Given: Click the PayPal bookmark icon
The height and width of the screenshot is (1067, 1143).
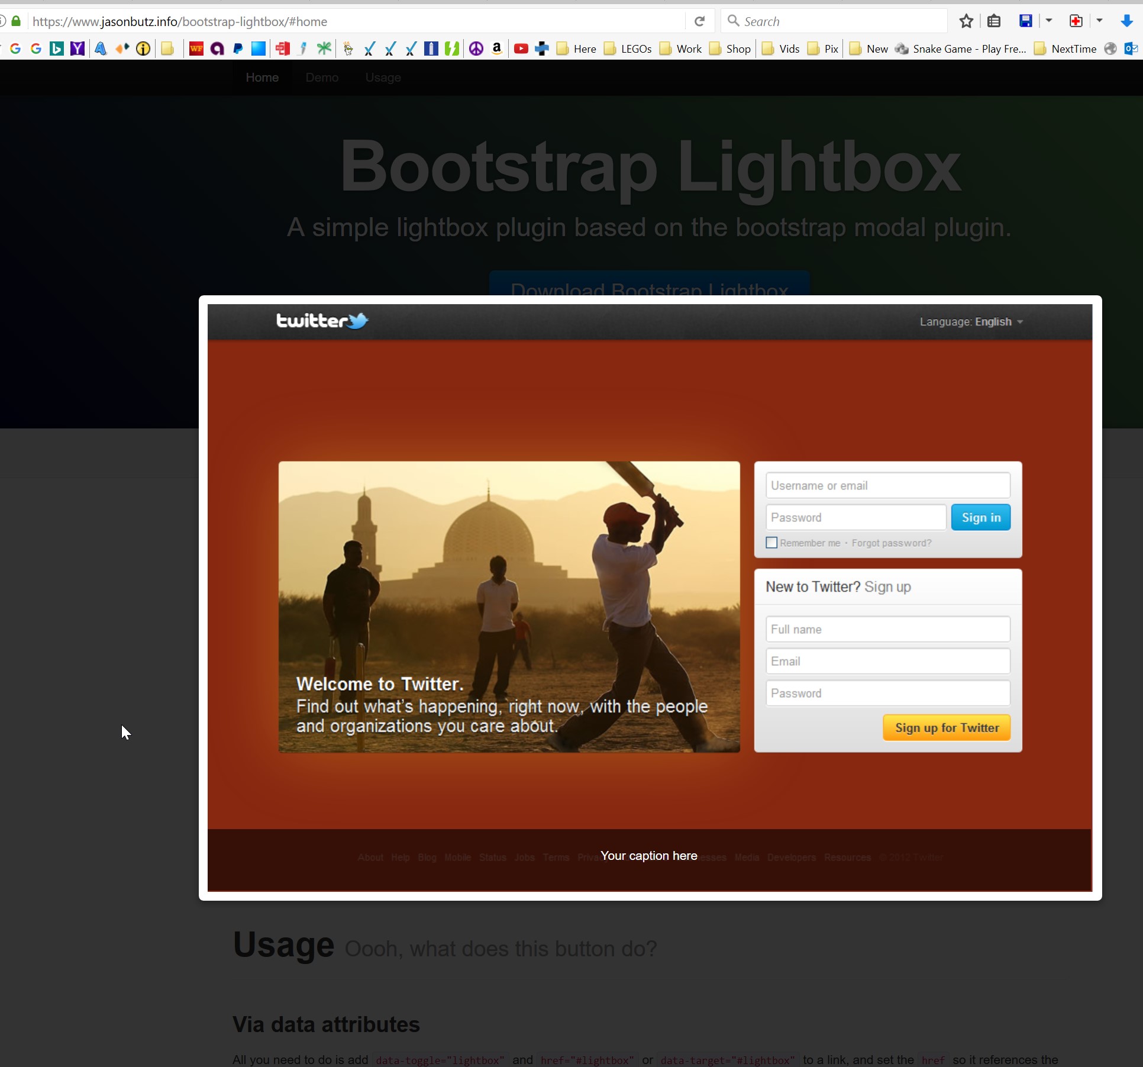Looking at the screenshot, I should 238,49.
